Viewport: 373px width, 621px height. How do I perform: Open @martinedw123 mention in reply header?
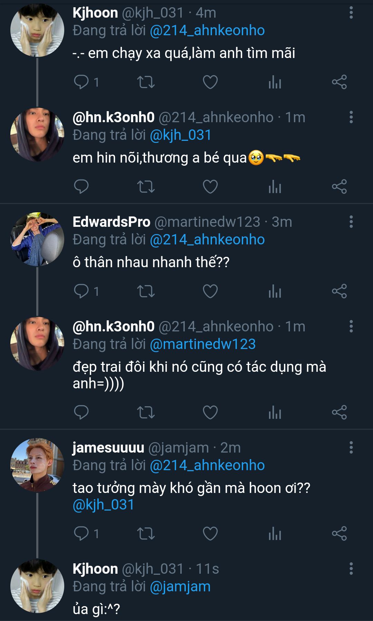coord(203,344)
